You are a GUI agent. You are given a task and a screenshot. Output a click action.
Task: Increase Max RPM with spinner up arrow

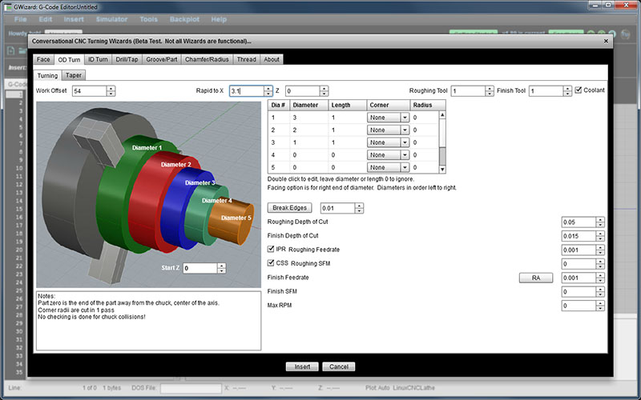point(600,303)
